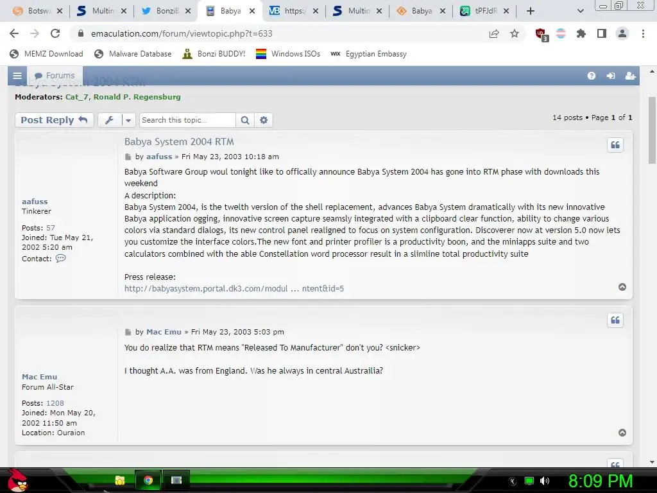The image size is (657, 493).
Task: Open Mac Emu username in post sidebar
Action: point(39,377)
